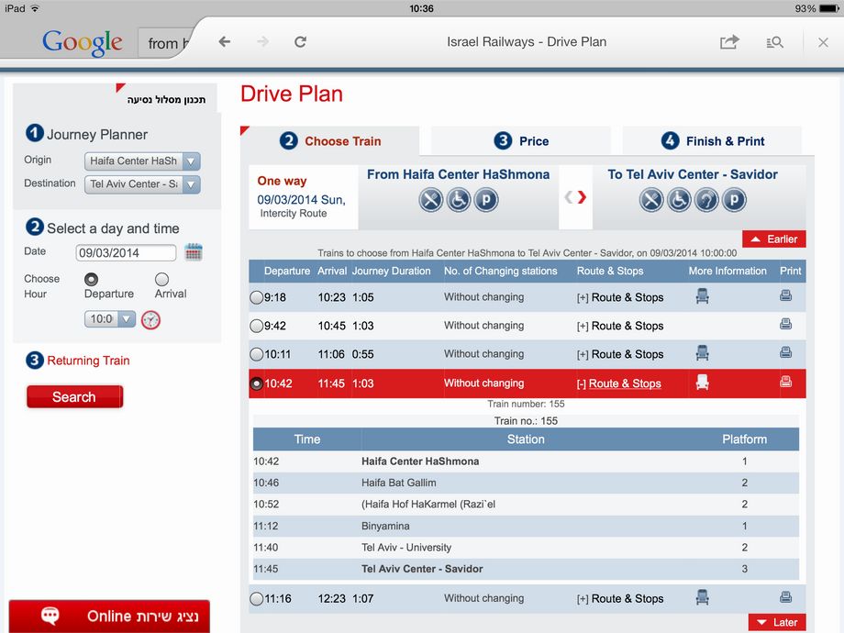This screenshot has height=633, width=844.
Task: Expand Route & Stops for 9:18 train
Action: tap(620, 297)
